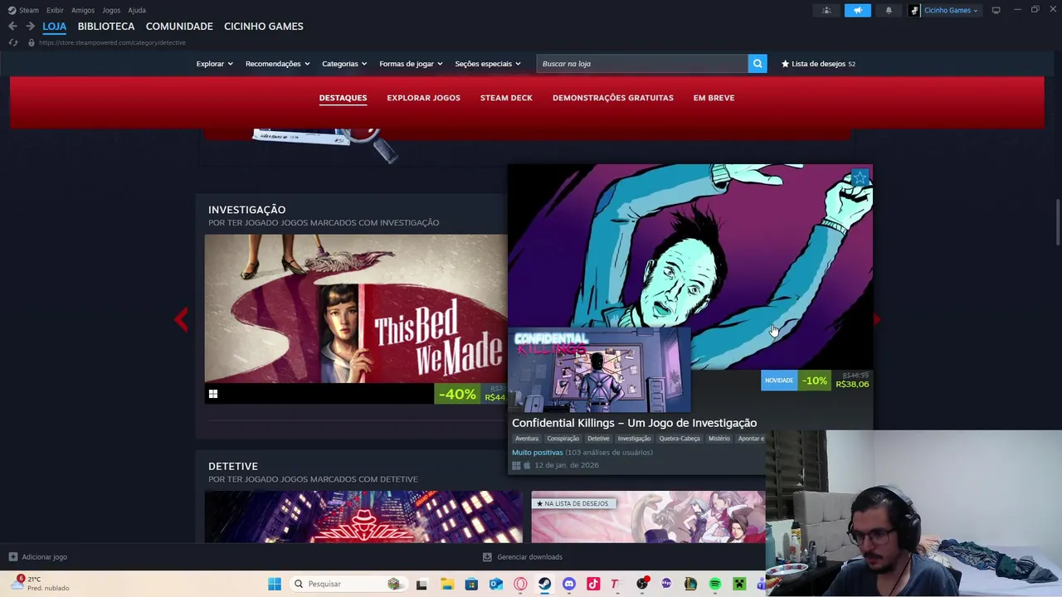Click Windows platform icon under This Bed We Made
This screenshot has width=1062, height=597.
[x=213, y=395]
